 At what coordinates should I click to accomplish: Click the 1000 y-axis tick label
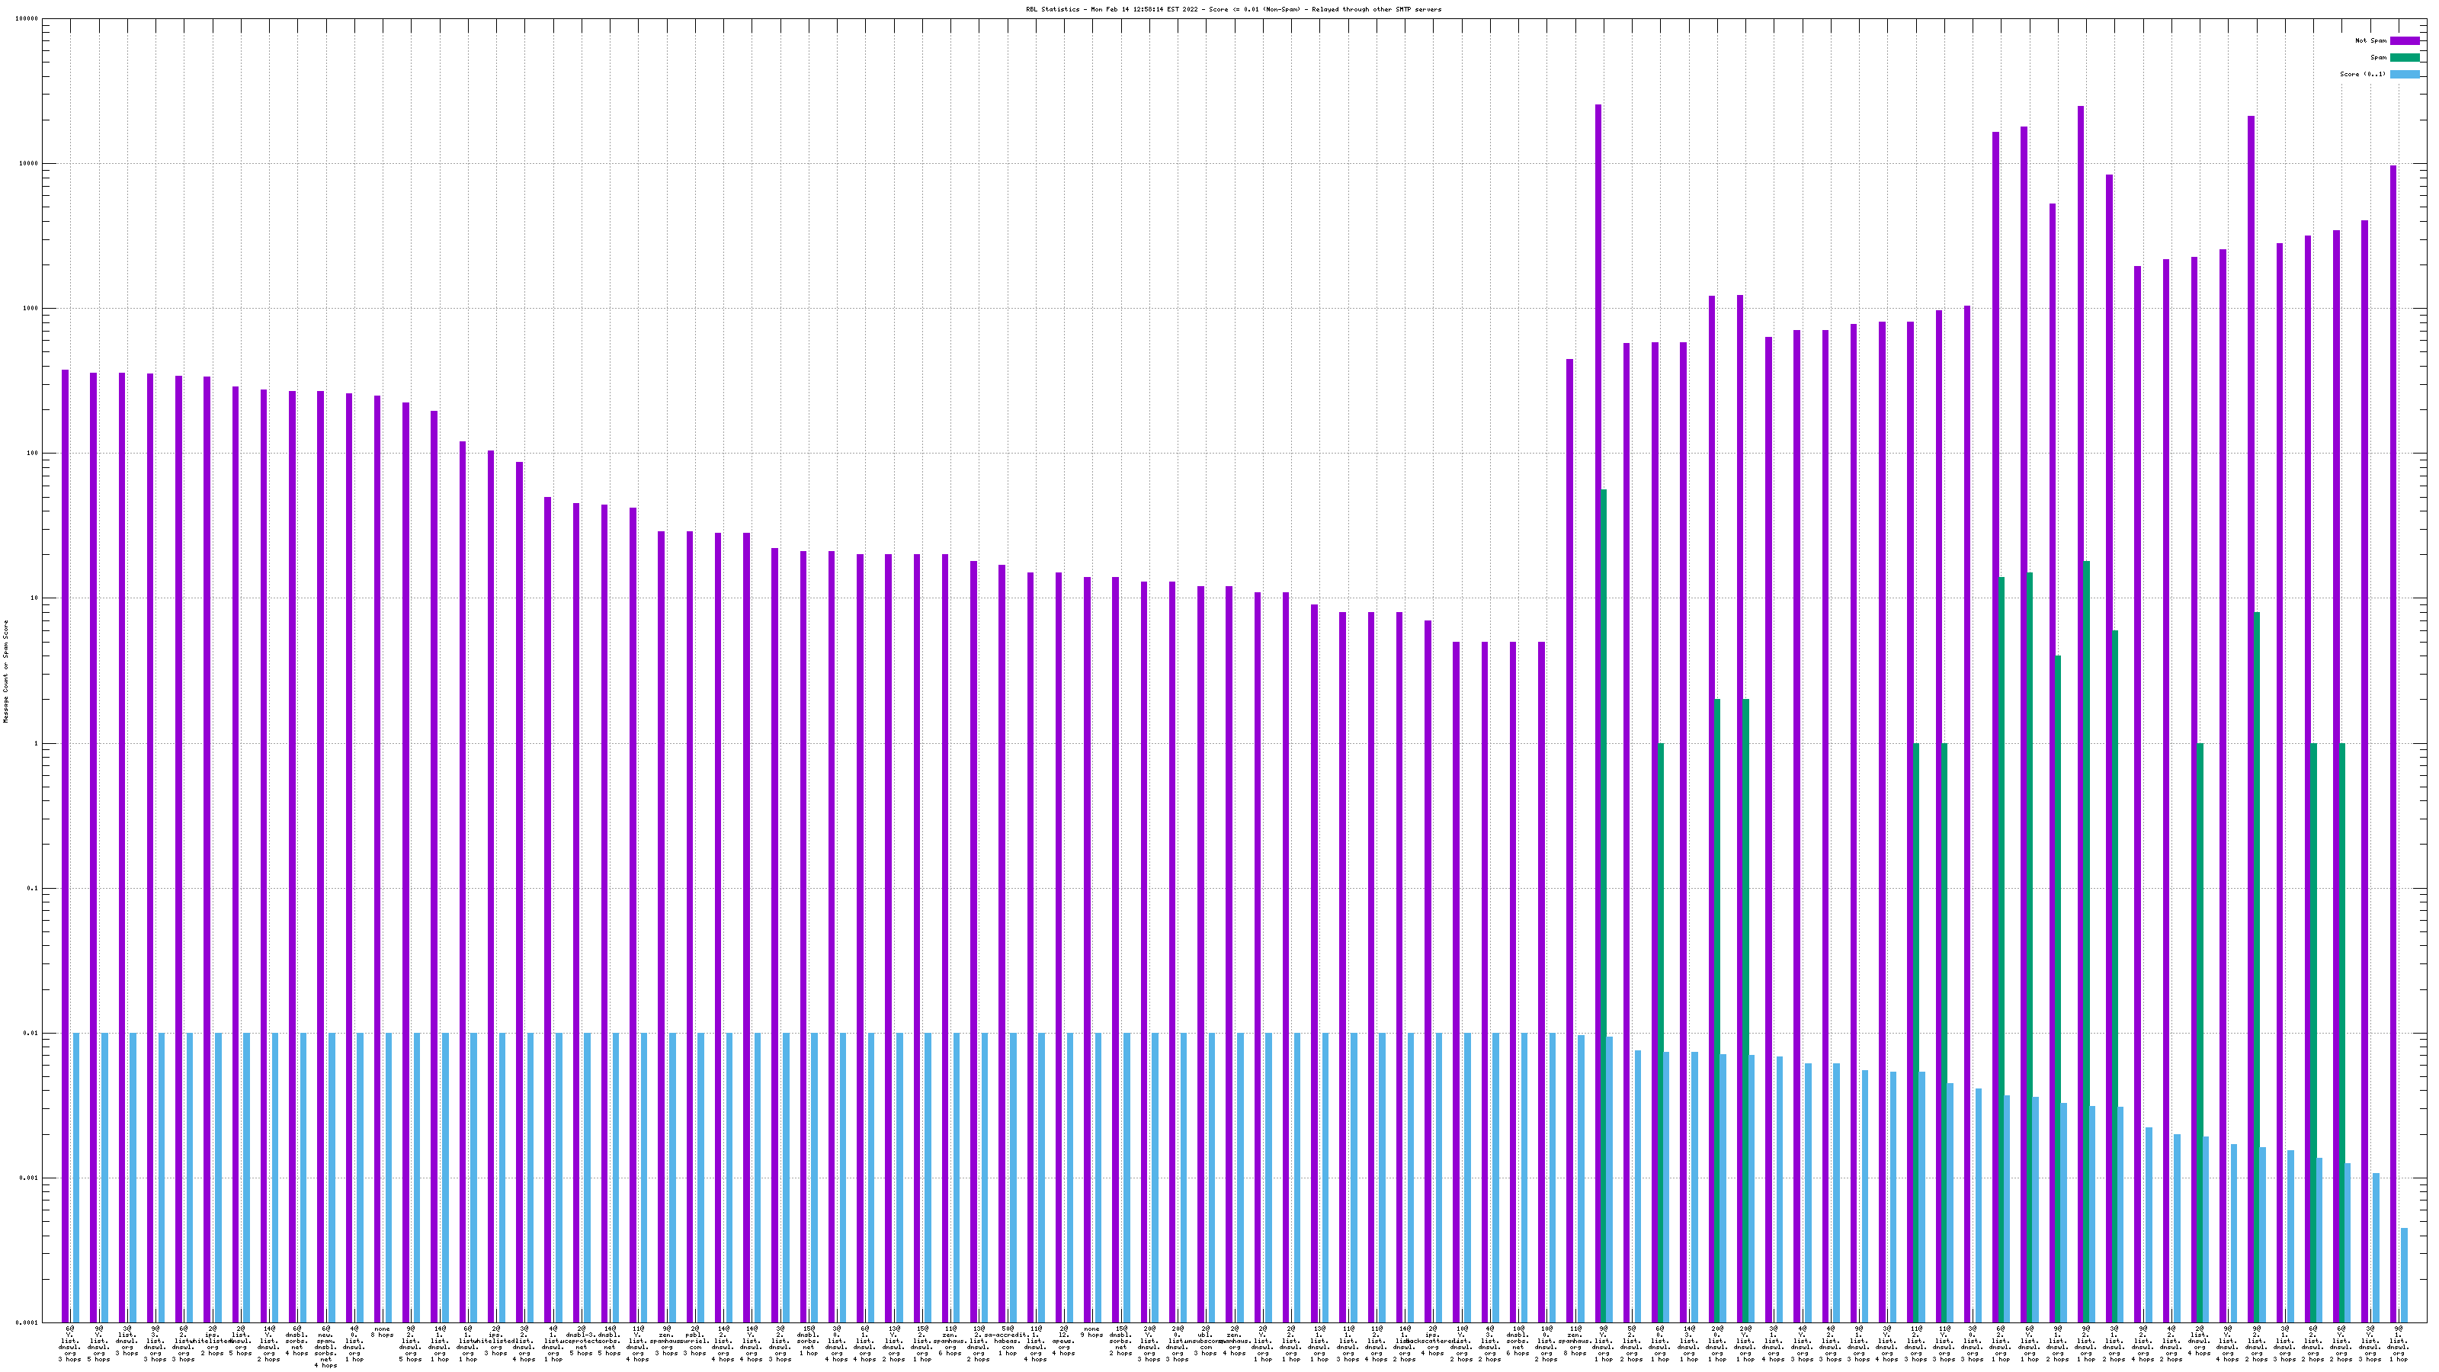coord(30,309)
